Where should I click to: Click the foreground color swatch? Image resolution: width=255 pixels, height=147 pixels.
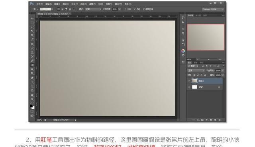click(x=31, y=106)
